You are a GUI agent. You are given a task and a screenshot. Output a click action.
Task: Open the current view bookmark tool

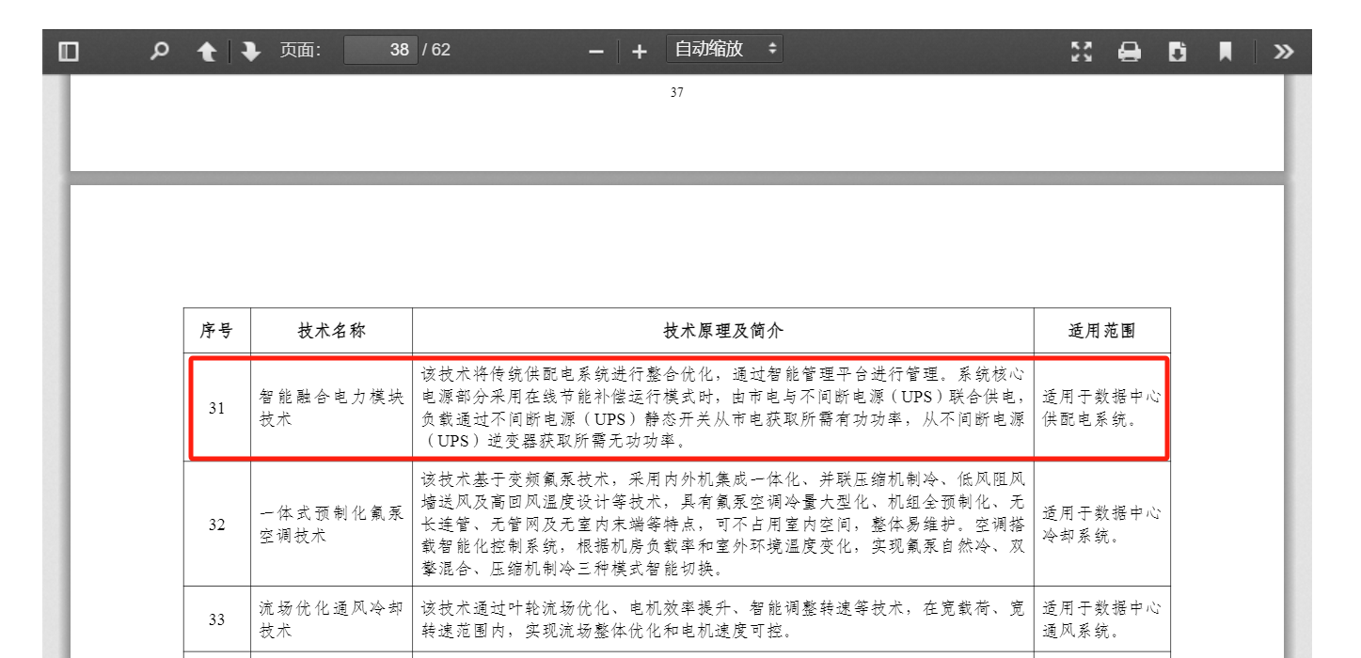click(1225, 52)
